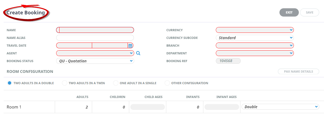Click the Exit button
The width and height of the screenshot is (324, 114).
[x=289, y=12]
